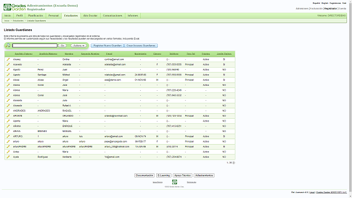The width and height of the screenshot is (352, 198).
Task: Edit the Alvarado Rafael A guardian
Action: tap(8, 106)
